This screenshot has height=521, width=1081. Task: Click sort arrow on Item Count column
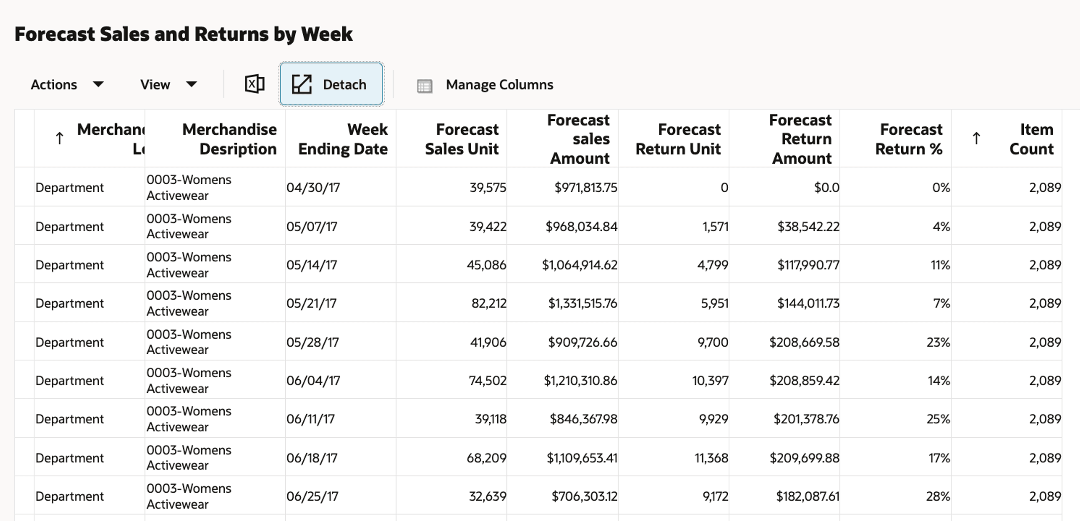click(x=976, y=138)
